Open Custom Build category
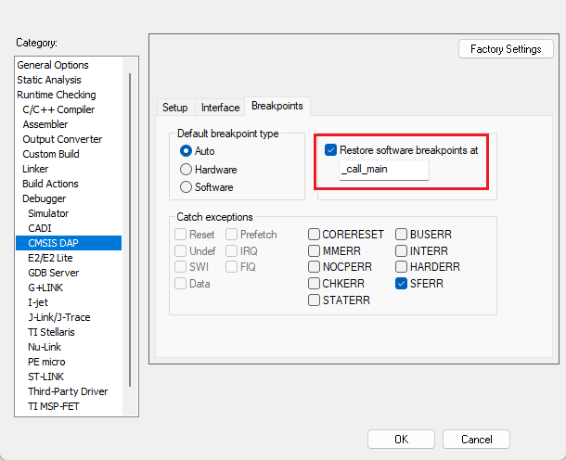 (x=69, y=154)
